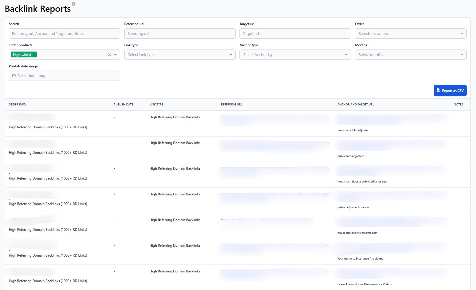This screenshot has width=476, height=290.
Task: Click the PUBLISH DATE column header
Action: pos(123,105)
